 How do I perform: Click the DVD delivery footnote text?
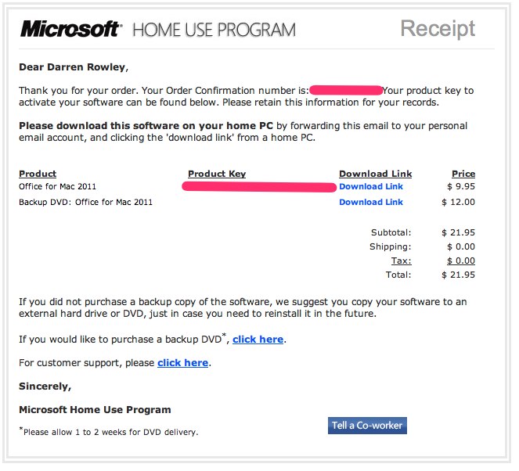click(109, 432)
